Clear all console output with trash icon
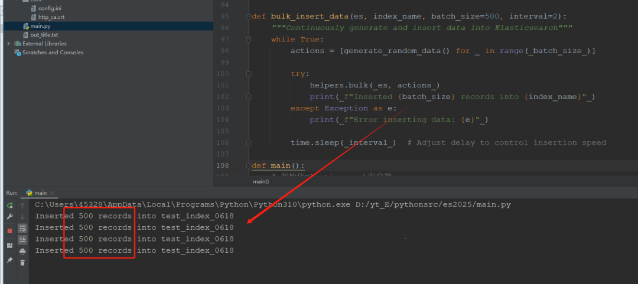The height and width of the screenshot is (284, 638). point(22,262)
